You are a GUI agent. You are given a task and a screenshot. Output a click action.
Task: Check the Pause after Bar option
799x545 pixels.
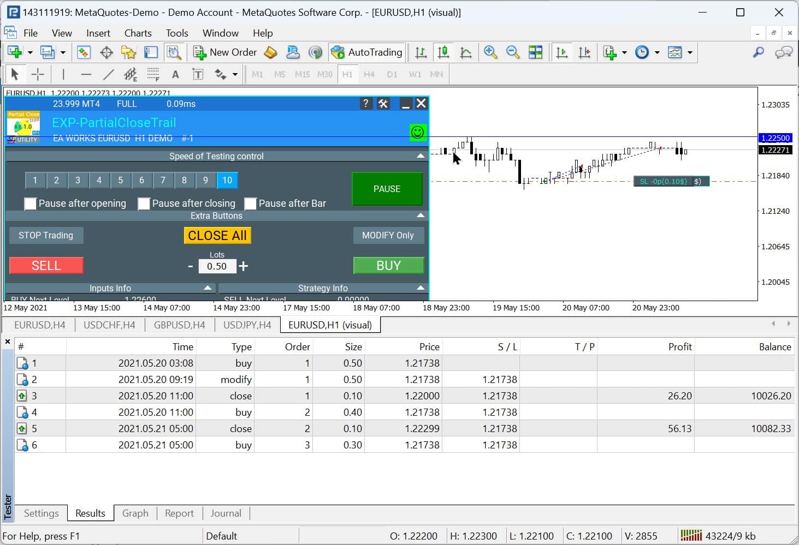click(x=251, y=203)
